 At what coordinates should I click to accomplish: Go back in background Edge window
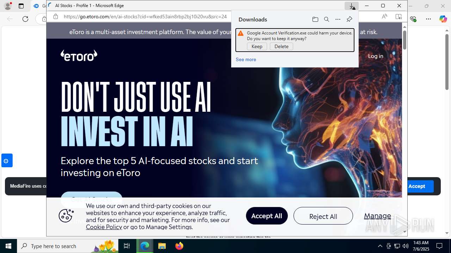tap(10, 19)
